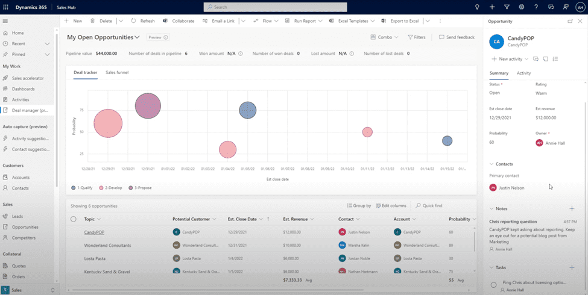Click Group by button
The width and height of the screenshot is (588, 295).
(359, 205)
